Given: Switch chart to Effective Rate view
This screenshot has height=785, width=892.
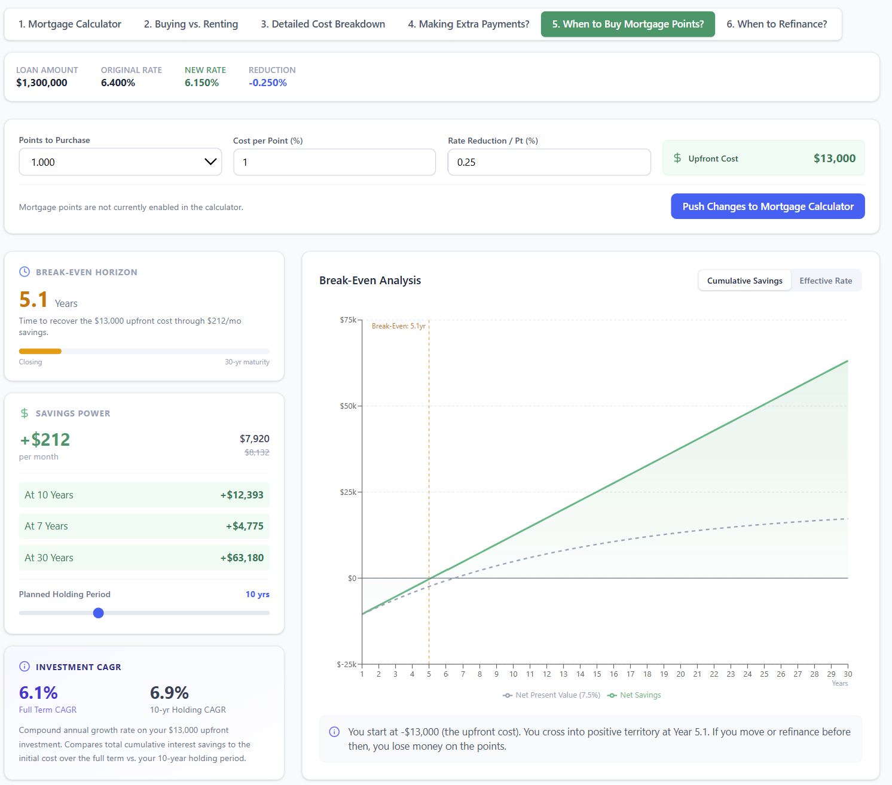Looking at the screenshot, I should 826,281.
